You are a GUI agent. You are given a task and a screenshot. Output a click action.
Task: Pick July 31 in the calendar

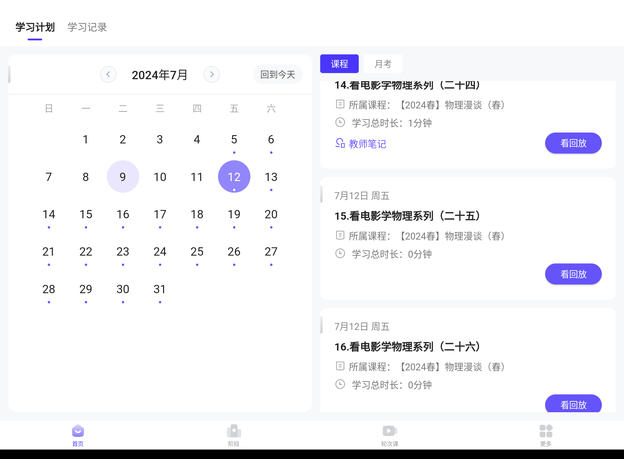pyautogui.click(x=160, y=289)
